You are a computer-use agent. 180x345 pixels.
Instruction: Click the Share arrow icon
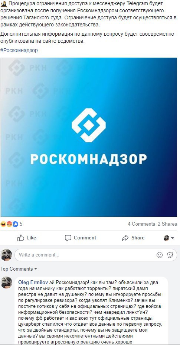tap(125, 238)
